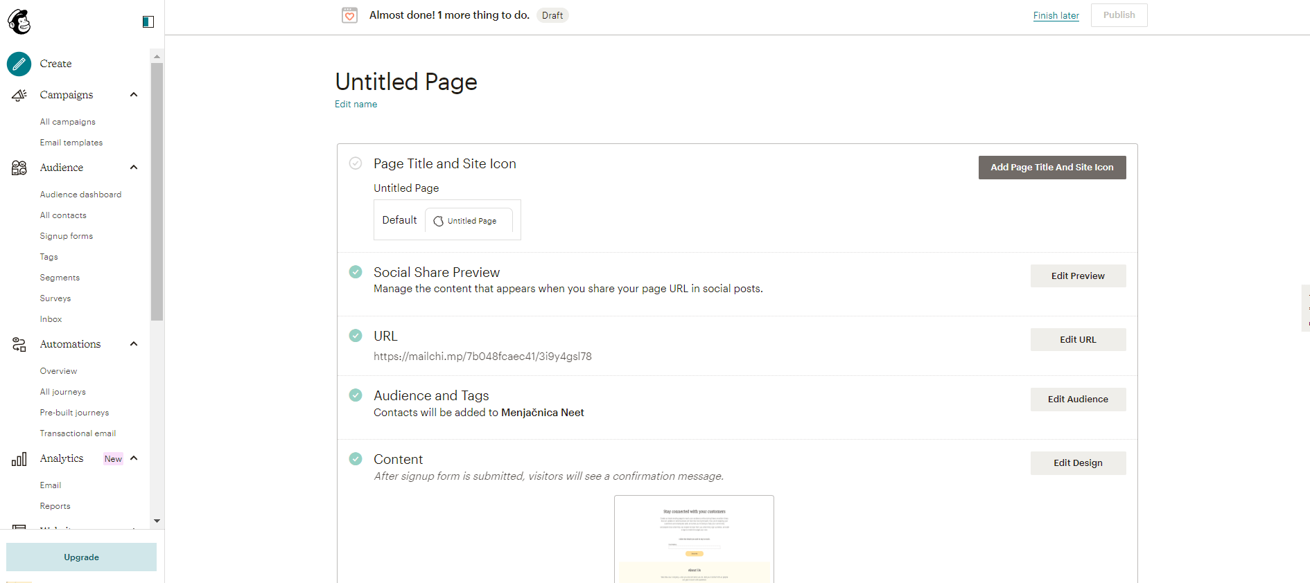Click the Automations journey icon
This screenshot has height=583, width=1310.
click(19, 344)
